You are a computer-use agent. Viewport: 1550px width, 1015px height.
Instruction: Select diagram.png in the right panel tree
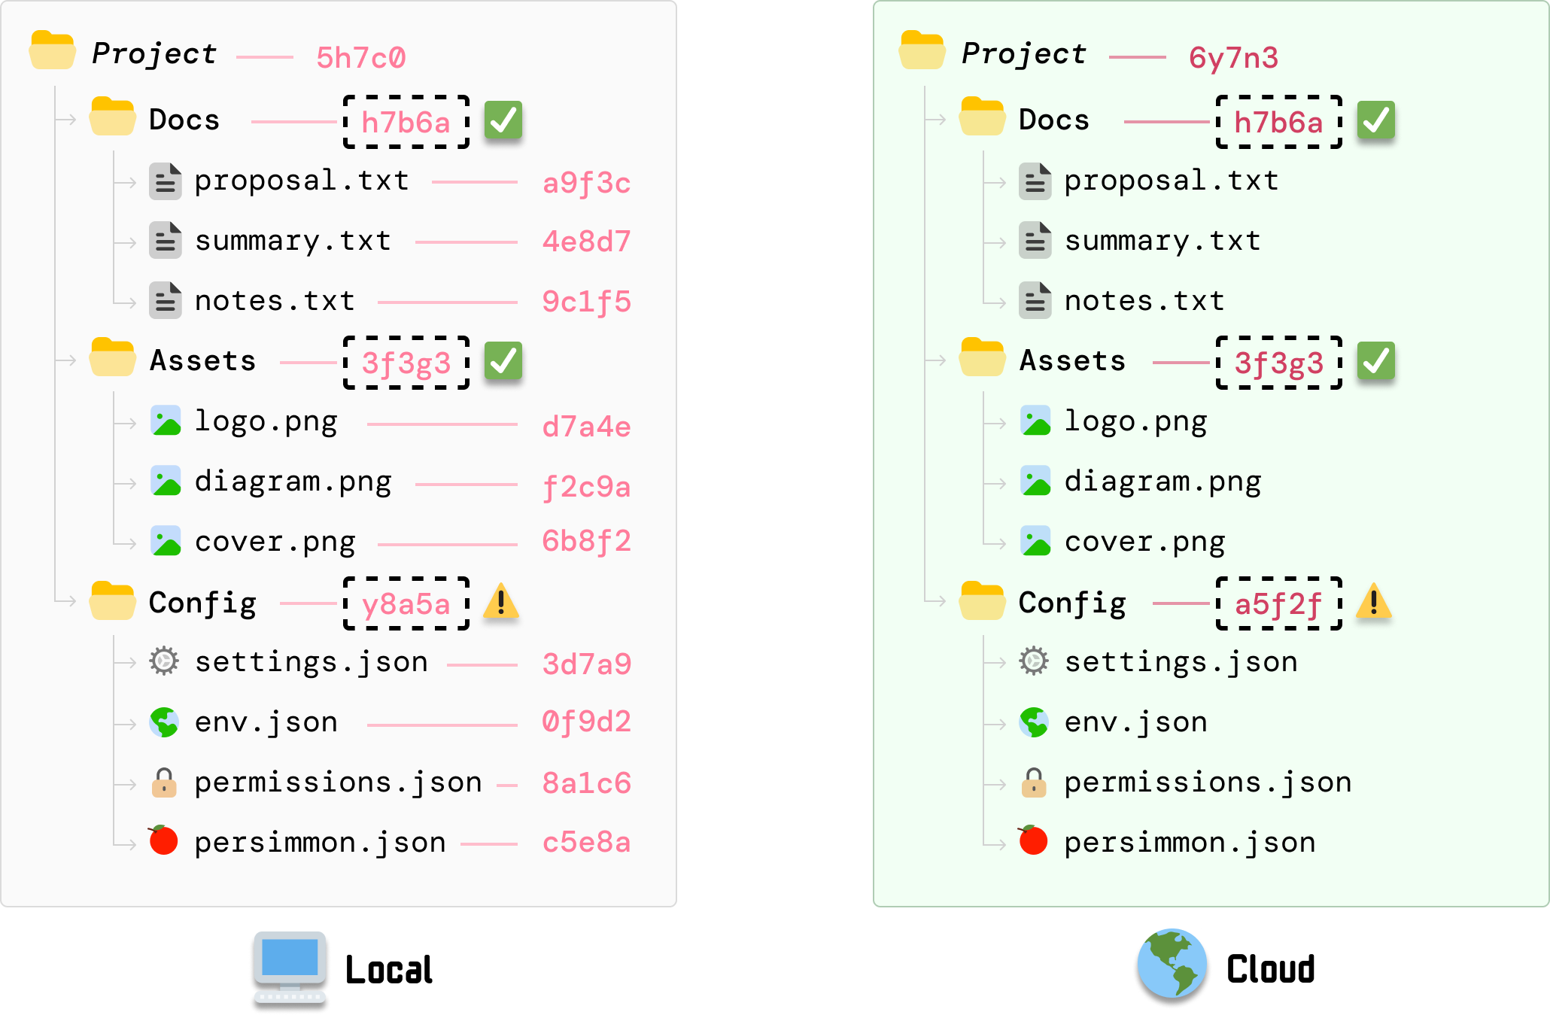pos(1162,482)
